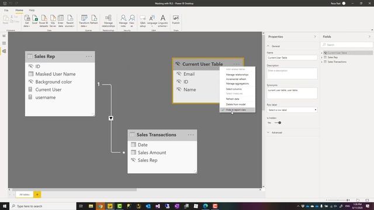Open Sales Rep table options menu
374x210 pixels.
click(89, 57)
